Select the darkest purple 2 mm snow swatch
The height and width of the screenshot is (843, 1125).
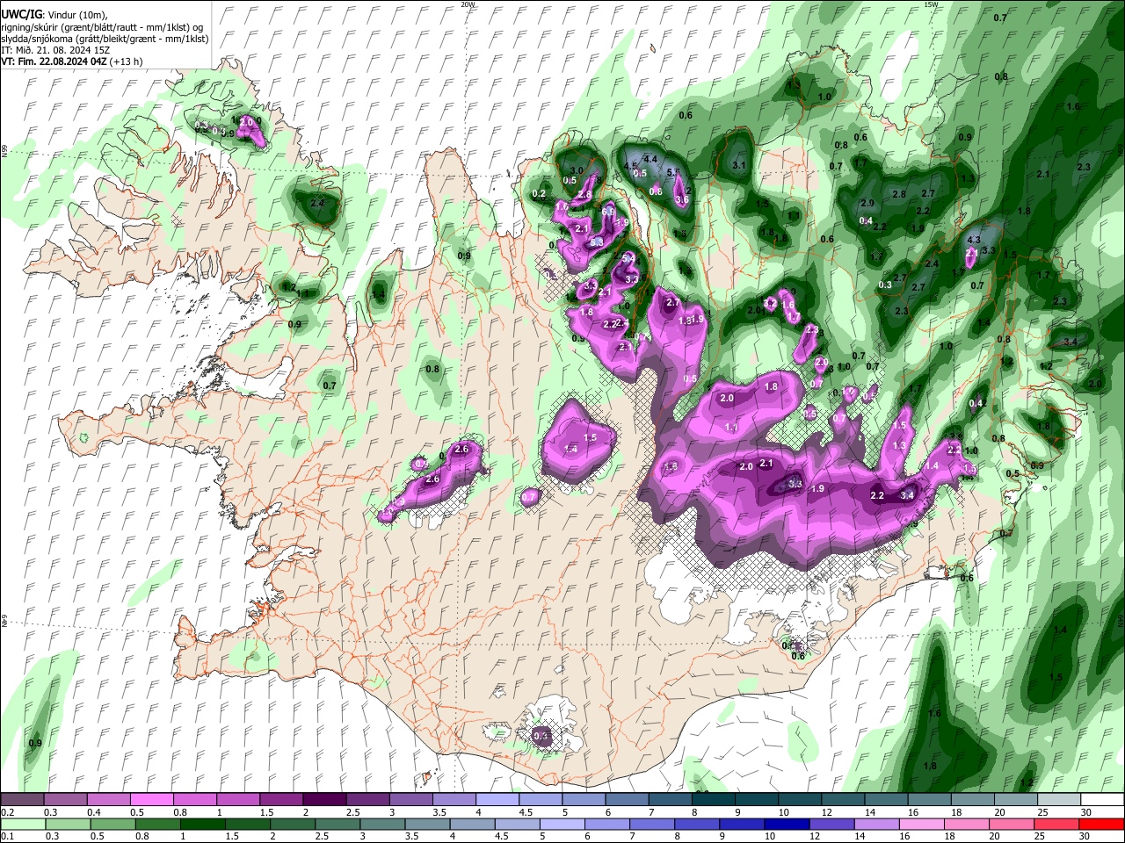coord(325,800)
